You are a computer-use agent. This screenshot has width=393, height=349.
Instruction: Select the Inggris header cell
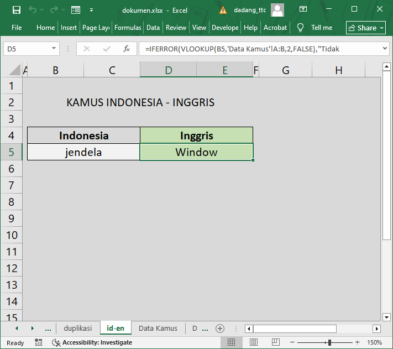click(x=197, y=136)
